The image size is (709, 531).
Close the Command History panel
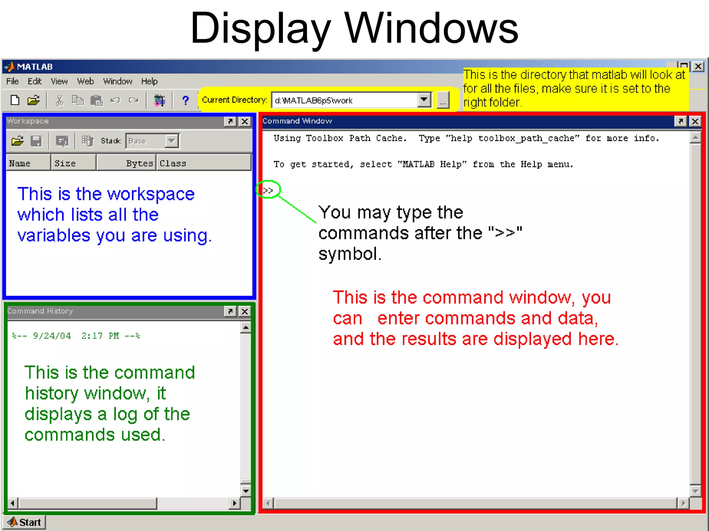click(x=245, y=311)
